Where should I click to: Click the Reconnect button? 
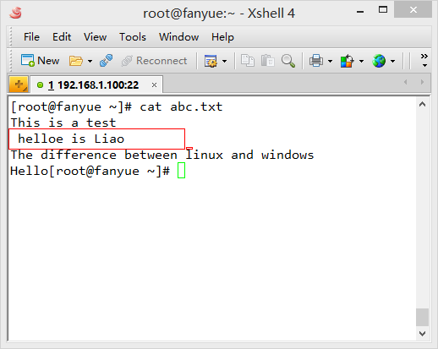(x=154, y=61)
